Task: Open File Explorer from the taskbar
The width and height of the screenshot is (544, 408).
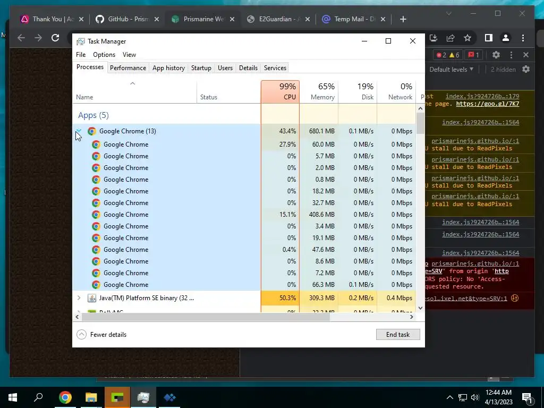Action: (x=91, y=397)
